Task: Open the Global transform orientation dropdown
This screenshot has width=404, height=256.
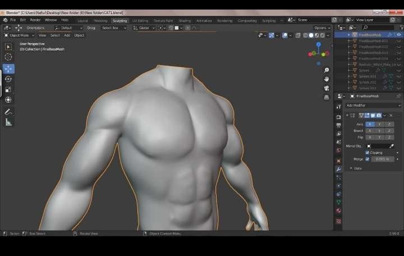Action: pyautogui.click(x=144, y=28)
